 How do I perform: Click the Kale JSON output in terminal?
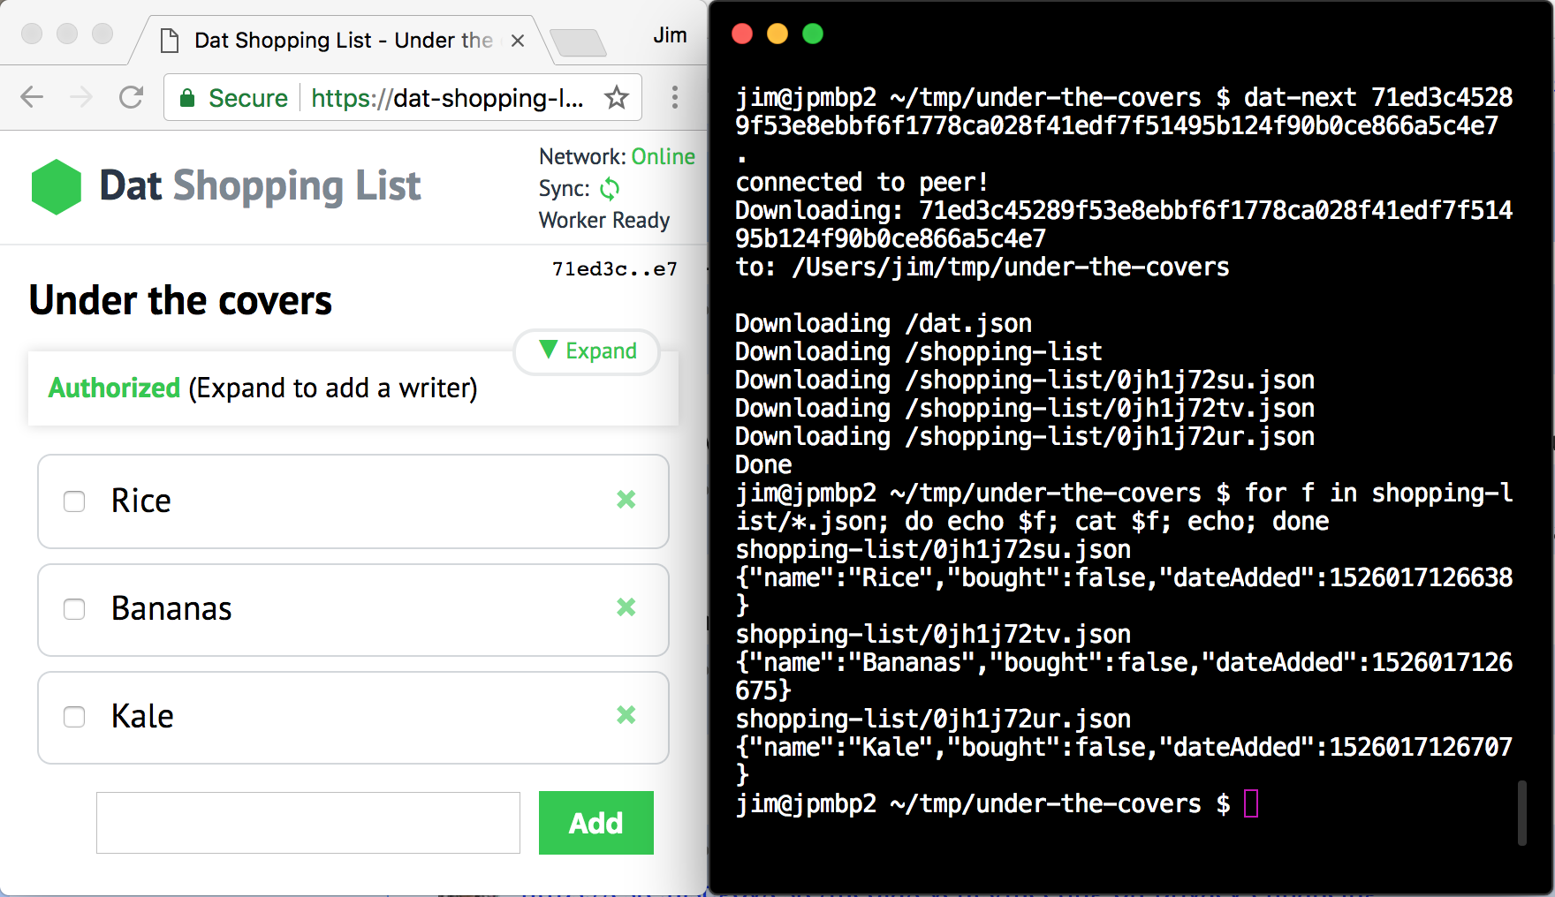coord(1124,760)
